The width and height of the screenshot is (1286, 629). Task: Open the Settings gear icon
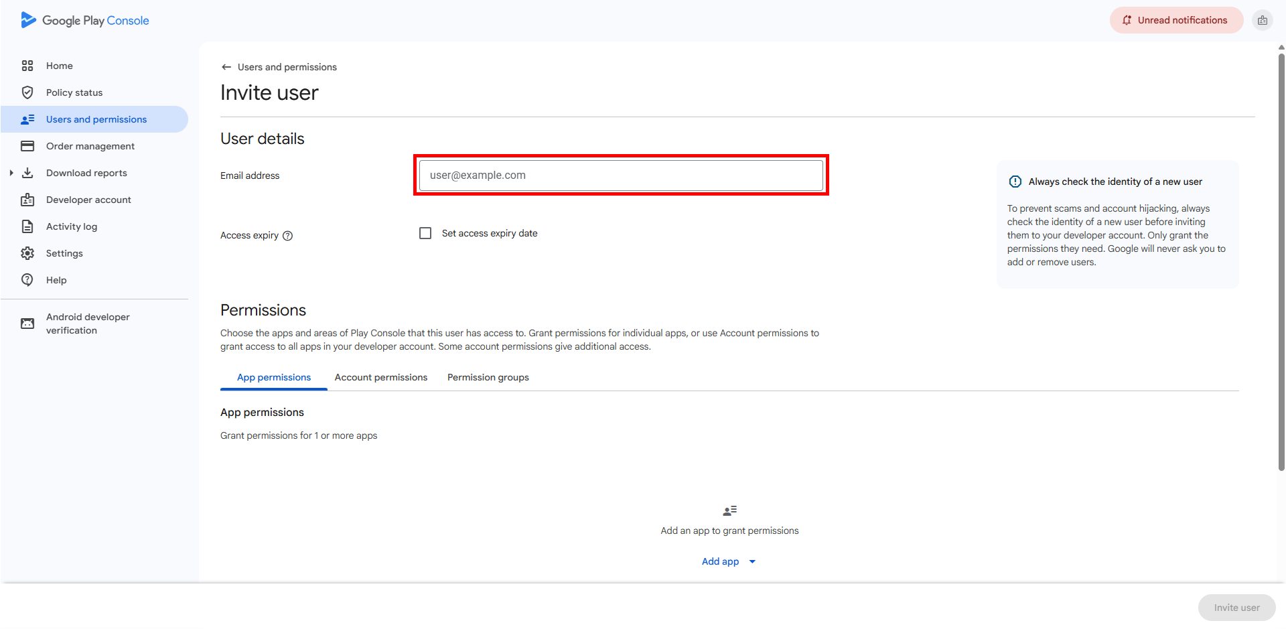pyautogui.click(x=27, y=253)
